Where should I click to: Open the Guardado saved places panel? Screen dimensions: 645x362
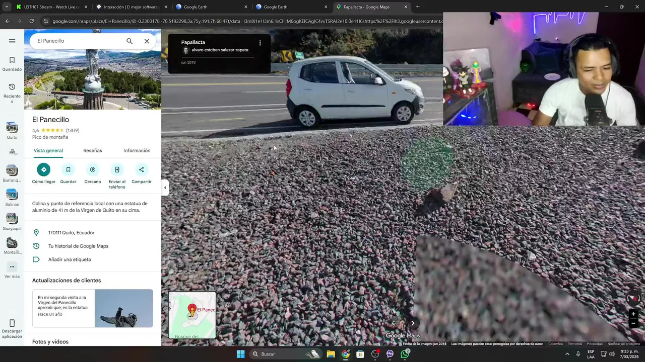[12, 64]
